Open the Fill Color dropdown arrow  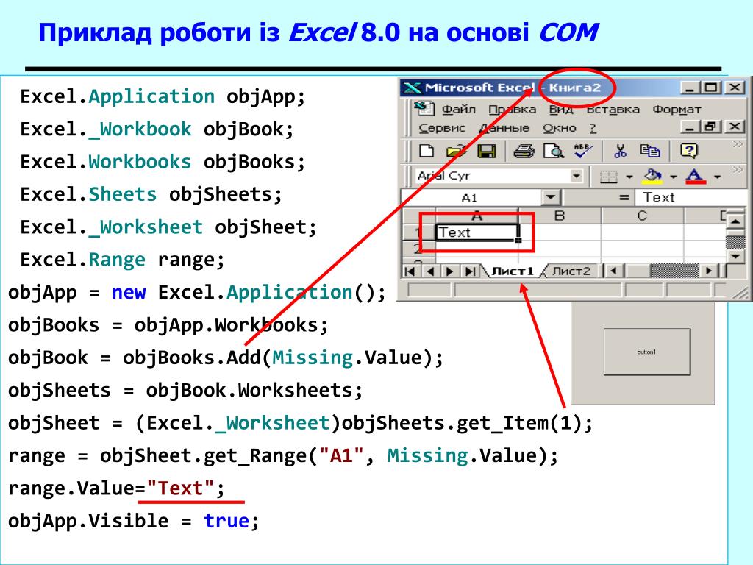coord(673,177)
